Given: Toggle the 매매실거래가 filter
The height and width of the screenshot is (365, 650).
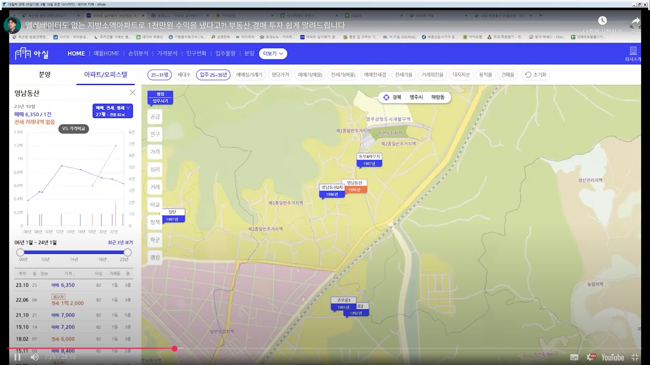Looking at the screenshot, I should [249, 75].
